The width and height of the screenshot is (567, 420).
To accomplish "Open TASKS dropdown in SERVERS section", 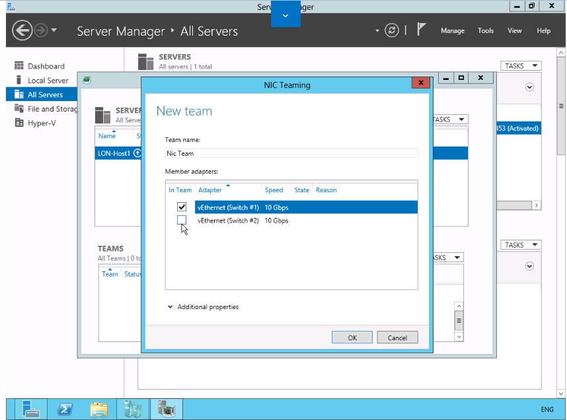I will click(x=521, y=66).
